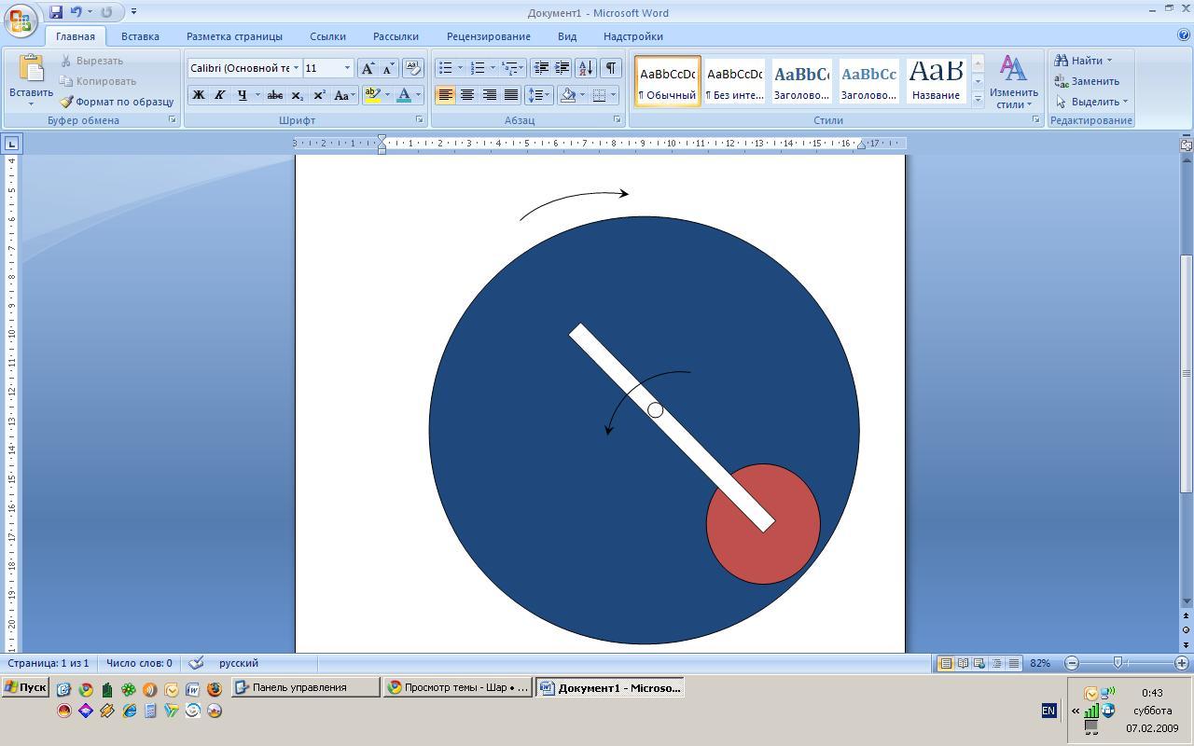Viewport: 1194px width, 746px height.
Task: Click the Paste (Вставить) clipboard icon
Action: click(31, 69)
